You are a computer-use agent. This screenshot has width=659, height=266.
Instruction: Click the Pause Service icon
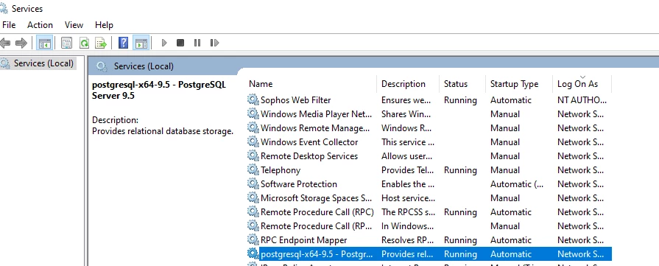tap(197, 43)
